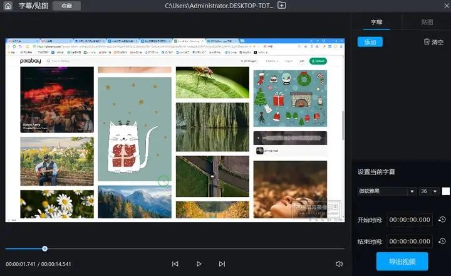Skip to the next frame

(x=222, y=264)
